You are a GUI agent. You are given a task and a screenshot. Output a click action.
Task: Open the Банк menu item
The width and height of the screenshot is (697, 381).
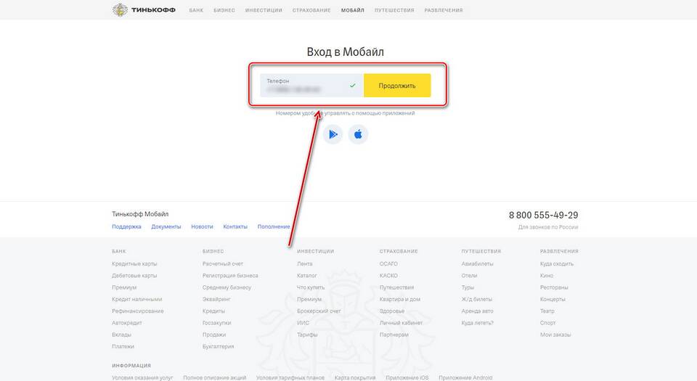pyautogui.click(x=196, y=11)
